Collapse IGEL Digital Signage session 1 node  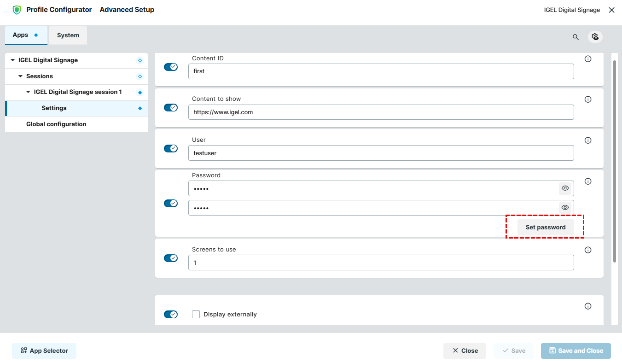28,92
